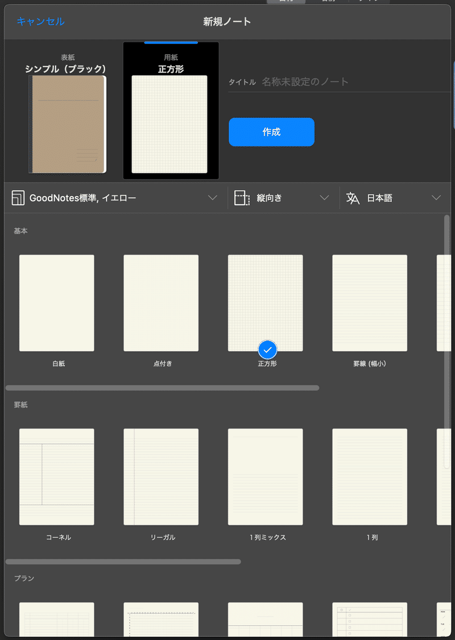Click the 罫紙 section heading
455x640 pixels.
21,405
